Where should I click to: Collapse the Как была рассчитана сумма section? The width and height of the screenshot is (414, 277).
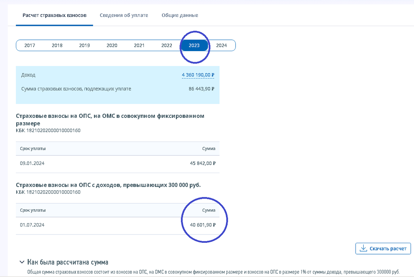(22, 262)
